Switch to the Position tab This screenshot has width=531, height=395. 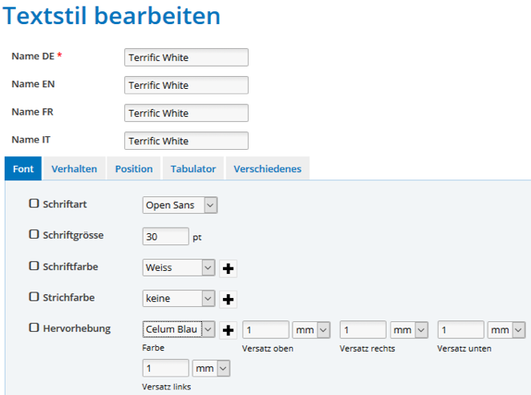pyautogui.click(x=134, y=168)
